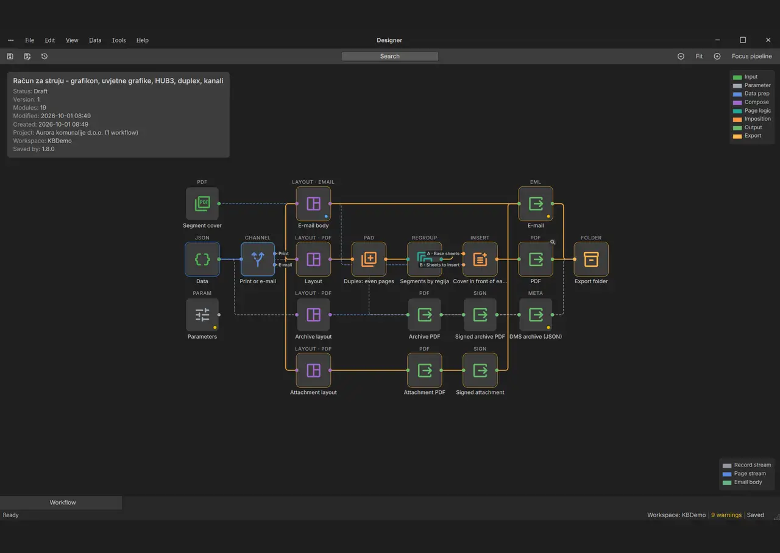The height and width of the screenshot is (553, 780).
Task: Click the Status: Draft line
Action: coord(30,91)
